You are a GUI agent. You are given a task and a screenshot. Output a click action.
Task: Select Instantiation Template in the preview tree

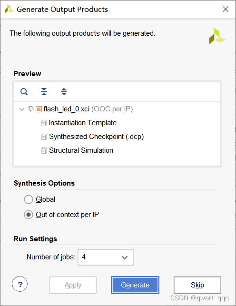[82, 123]
